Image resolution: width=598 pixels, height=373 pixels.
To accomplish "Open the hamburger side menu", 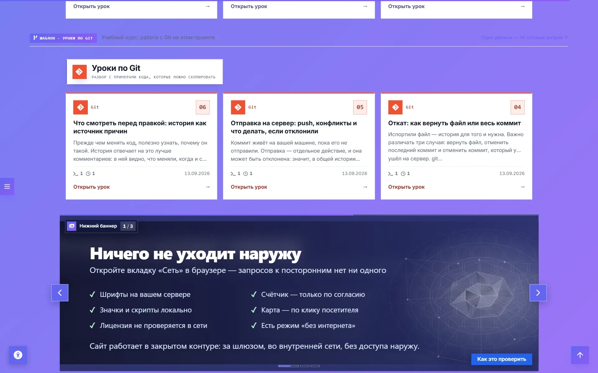I will [7, 186].
